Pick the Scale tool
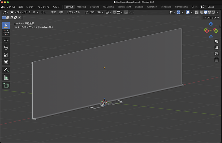Image resolution: width=222 pixels, height=143 pixels. (x=6, y=55)
